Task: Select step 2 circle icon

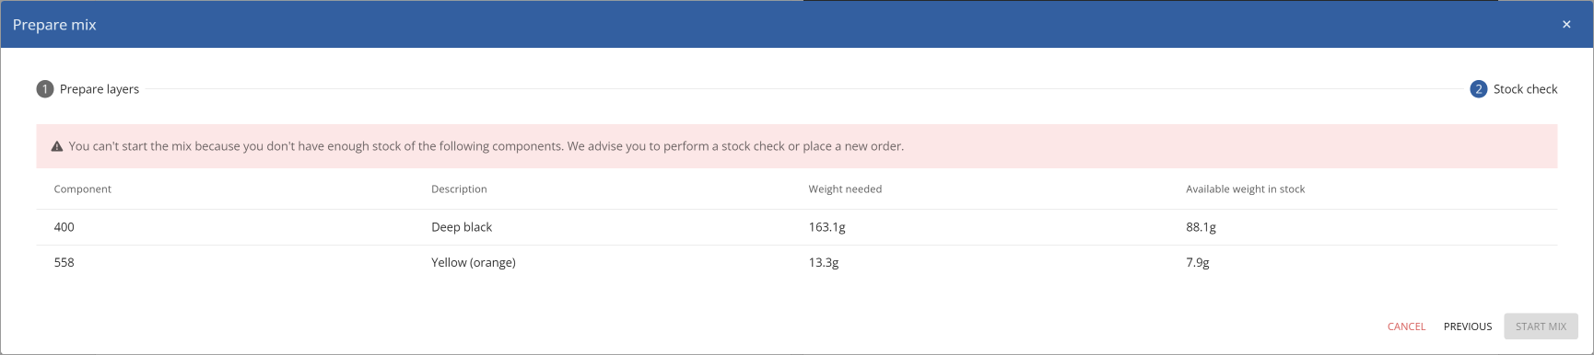Action: [1479, 89]
